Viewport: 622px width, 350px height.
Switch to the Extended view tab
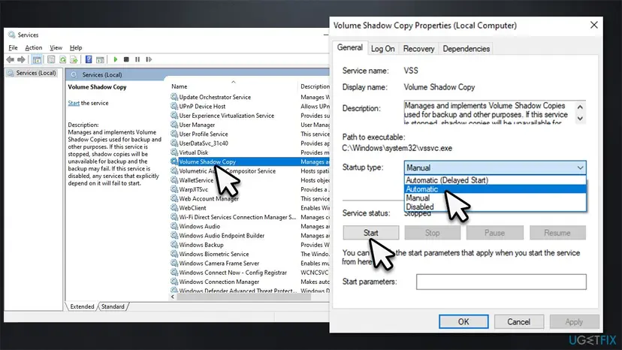82,306
